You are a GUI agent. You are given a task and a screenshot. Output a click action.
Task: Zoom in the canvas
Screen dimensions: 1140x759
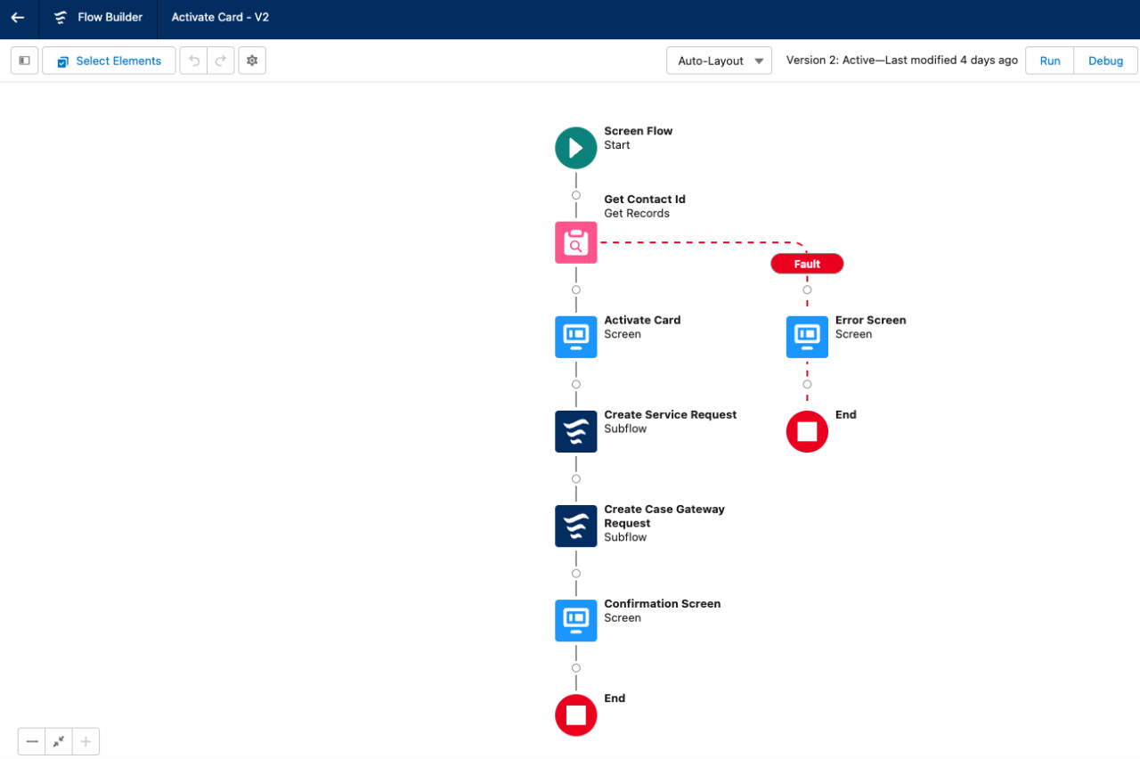(x=85, y=741)
